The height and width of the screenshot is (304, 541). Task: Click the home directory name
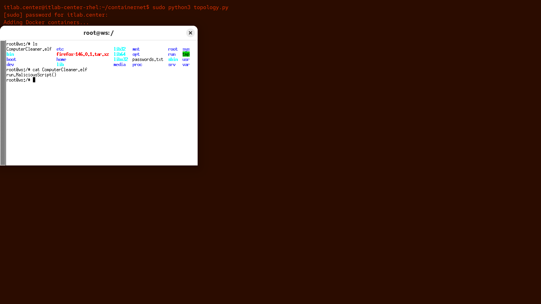61,59
